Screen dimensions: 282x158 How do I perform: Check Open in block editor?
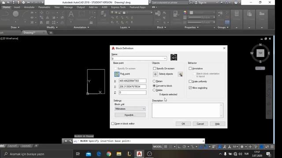[x=113, y=124]
